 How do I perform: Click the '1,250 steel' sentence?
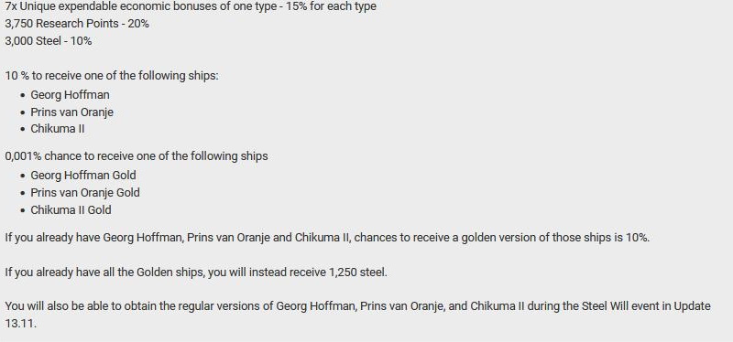(196, 272)
